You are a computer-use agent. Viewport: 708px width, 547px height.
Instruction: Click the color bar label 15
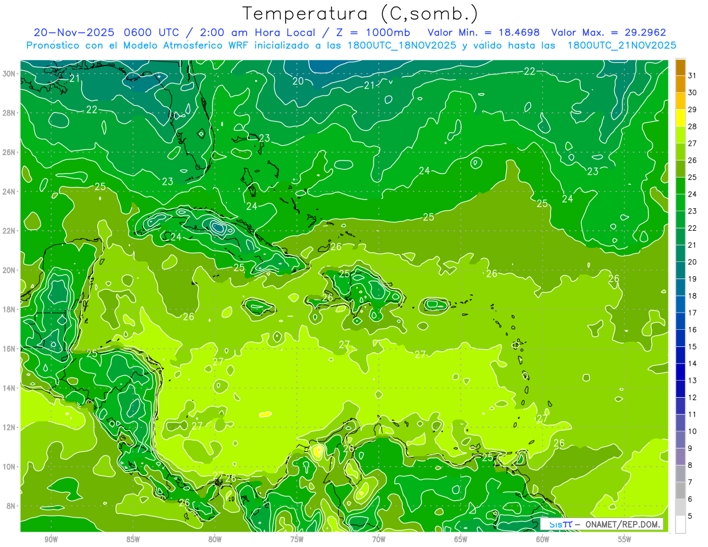693,346
